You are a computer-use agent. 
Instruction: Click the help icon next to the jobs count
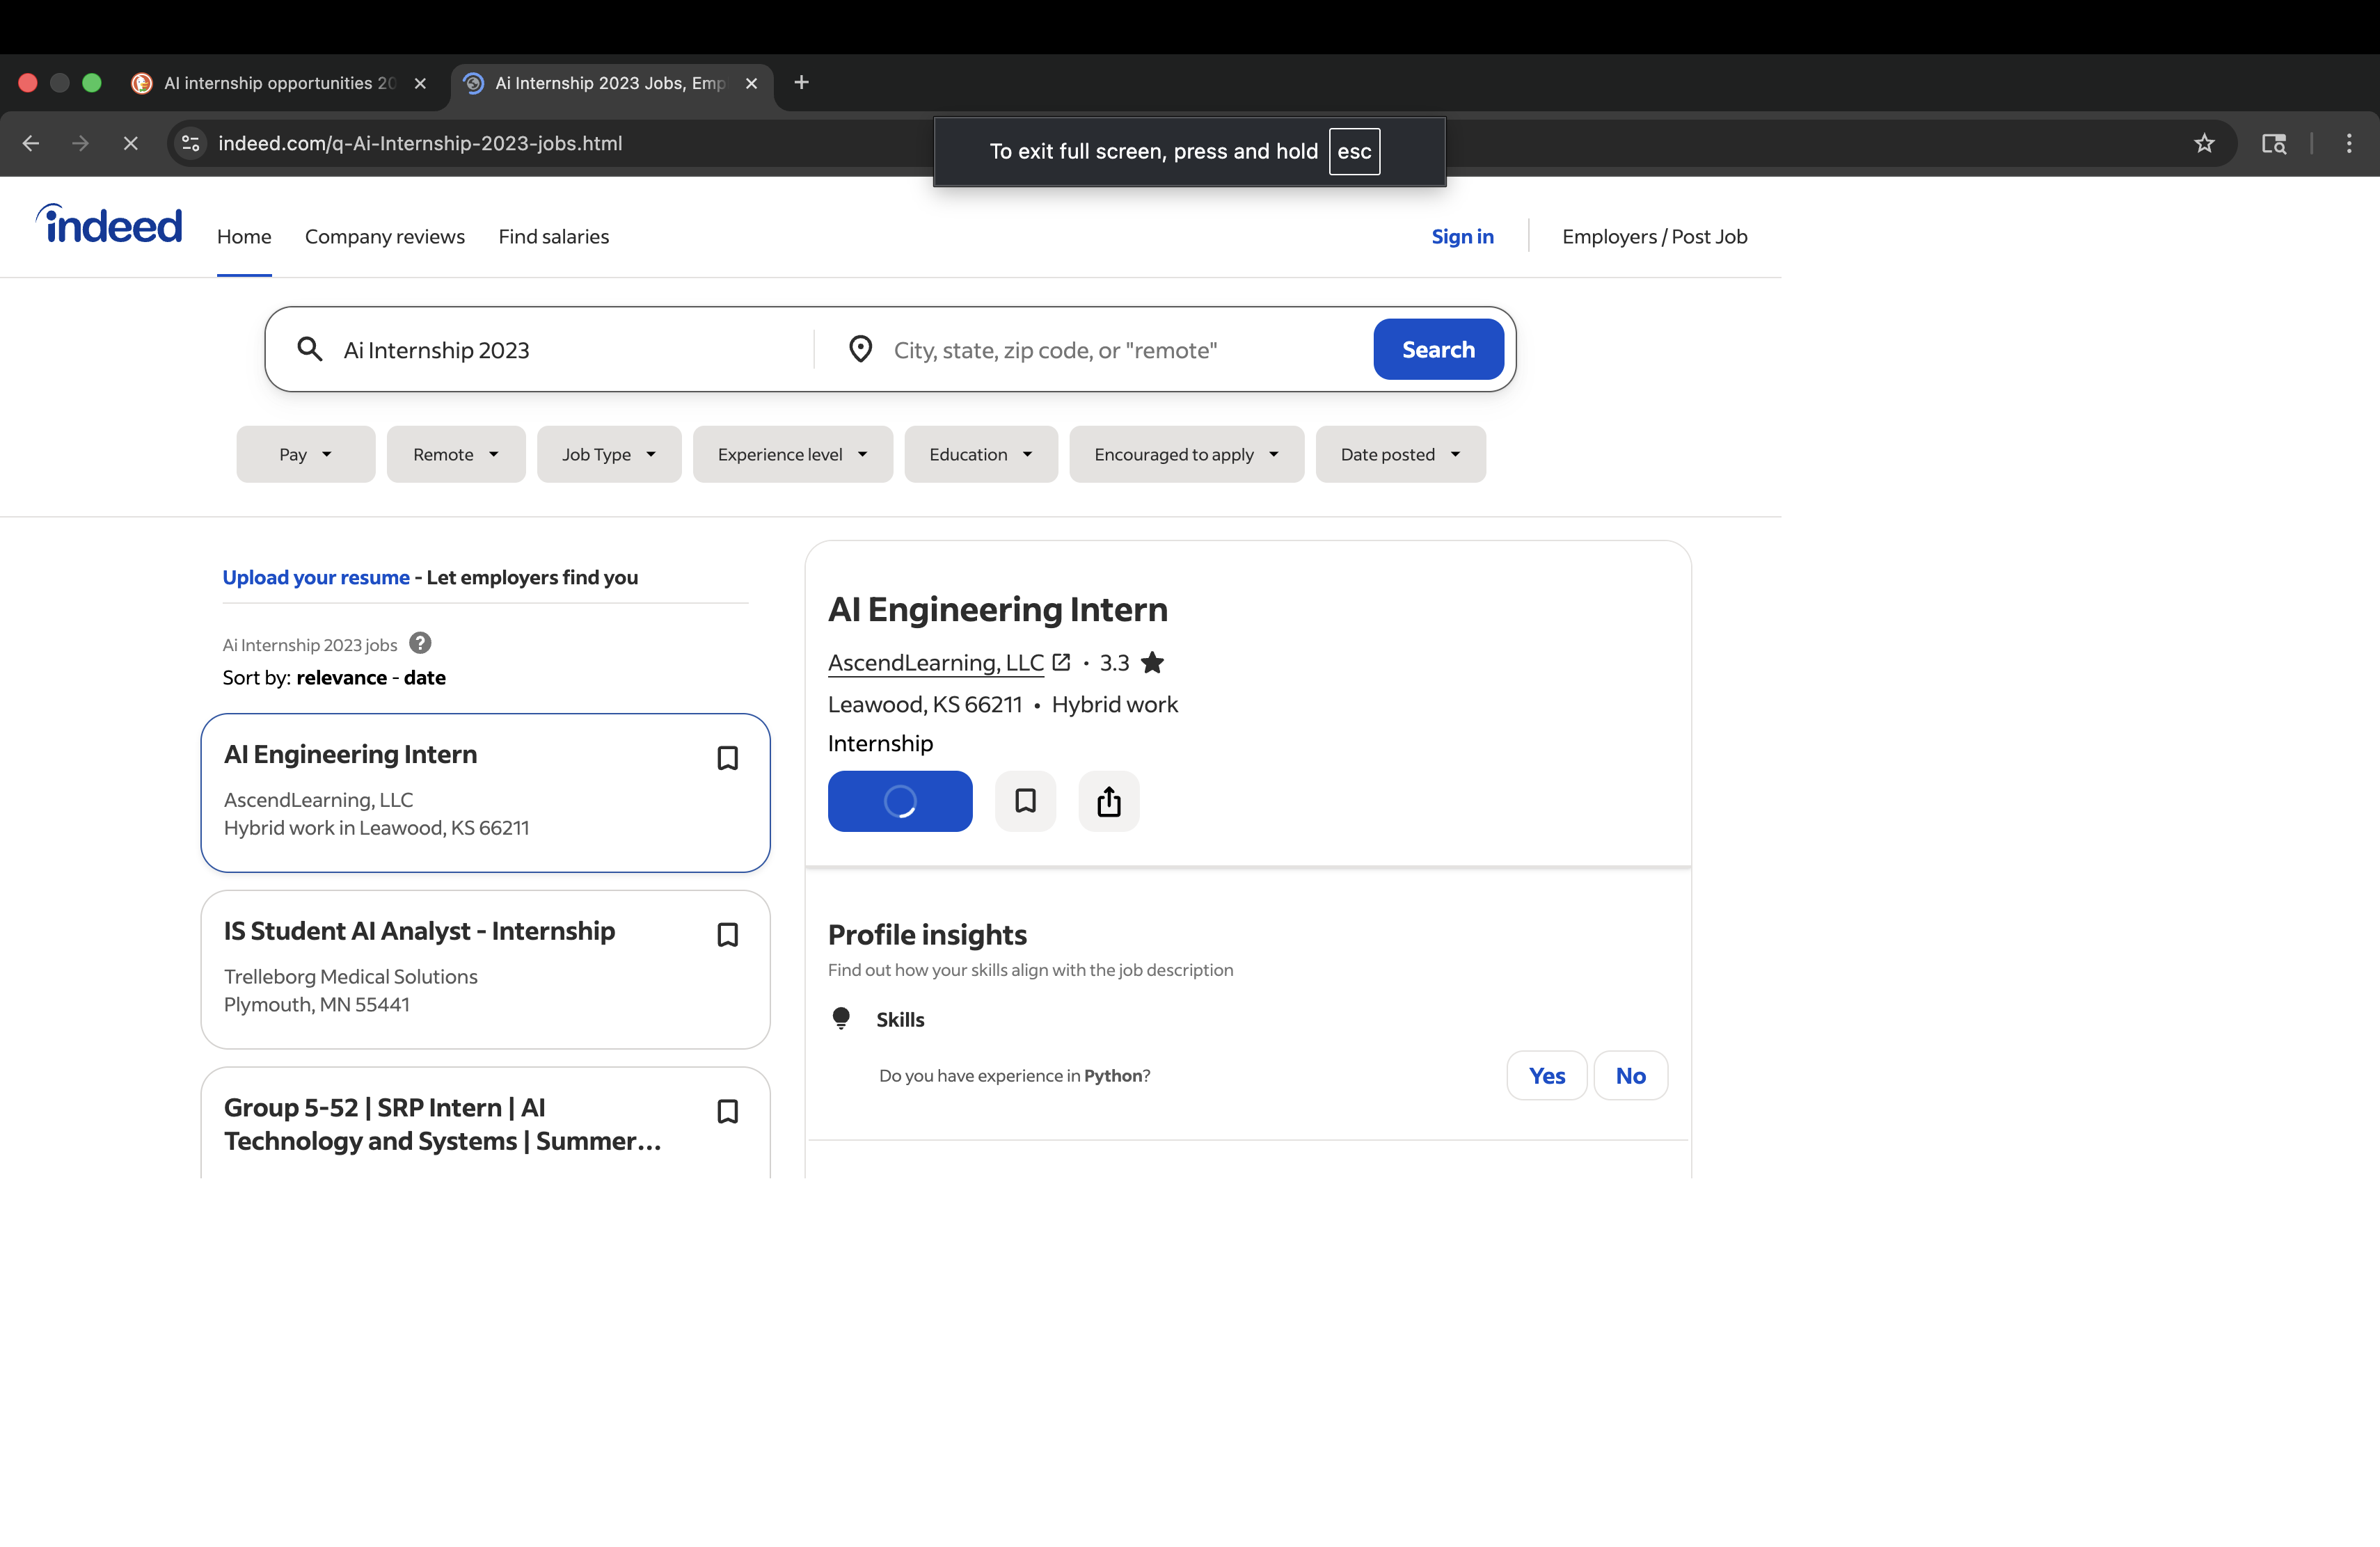(420, 643)
